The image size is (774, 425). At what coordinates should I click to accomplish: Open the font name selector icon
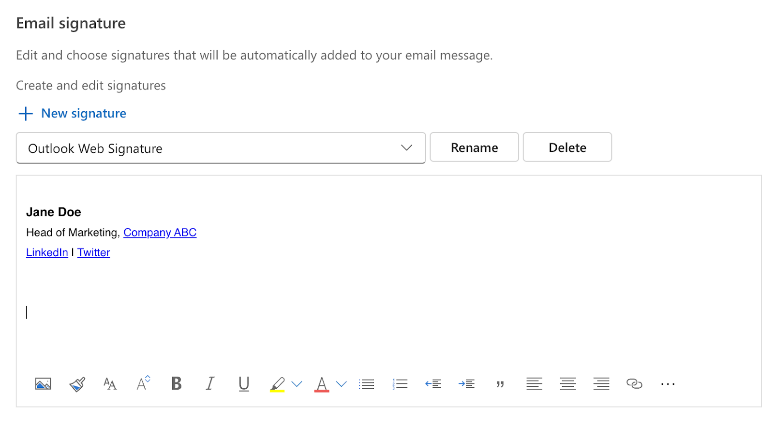pos(109,383)
